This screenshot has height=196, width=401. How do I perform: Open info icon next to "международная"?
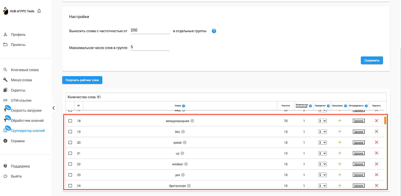[192, 121]
